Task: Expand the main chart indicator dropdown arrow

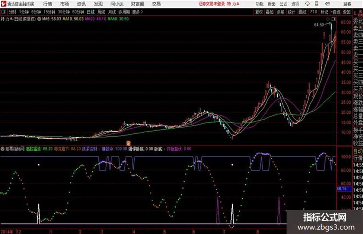Action: click(x=39, y=19)
